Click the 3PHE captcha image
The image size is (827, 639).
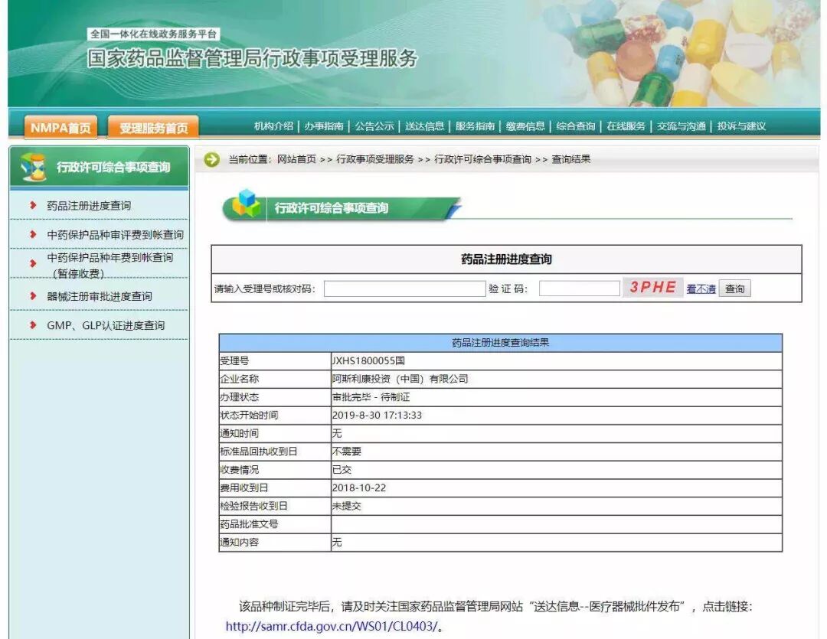(653, 287)
